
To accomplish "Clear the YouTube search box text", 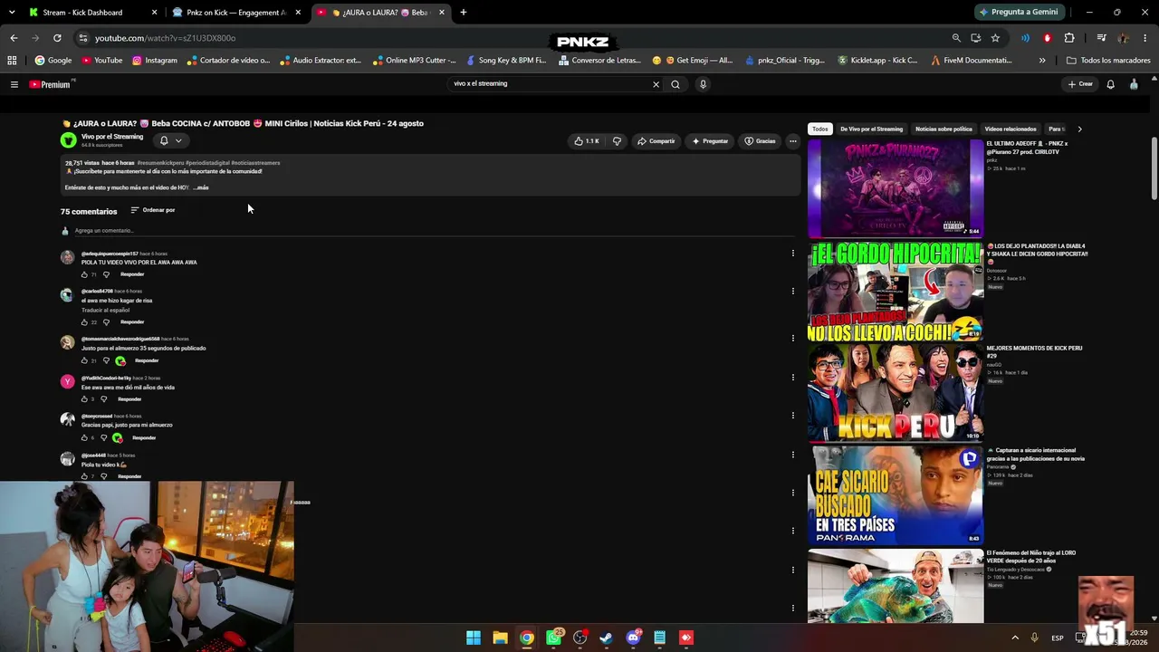I will point(656,84).
